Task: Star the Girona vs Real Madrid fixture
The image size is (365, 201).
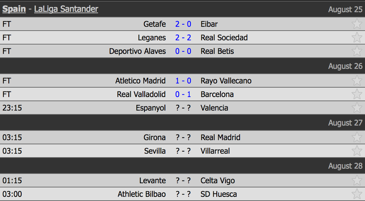Action: pos(357,137)
